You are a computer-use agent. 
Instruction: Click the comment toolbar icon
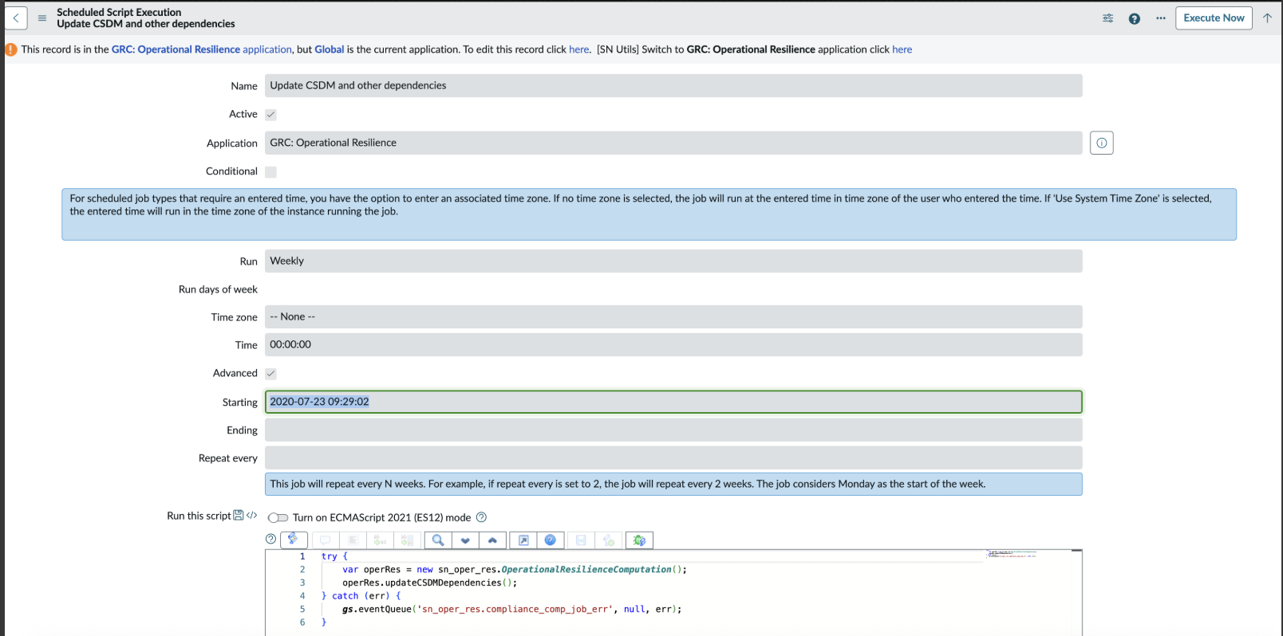(x=325, y=540)
